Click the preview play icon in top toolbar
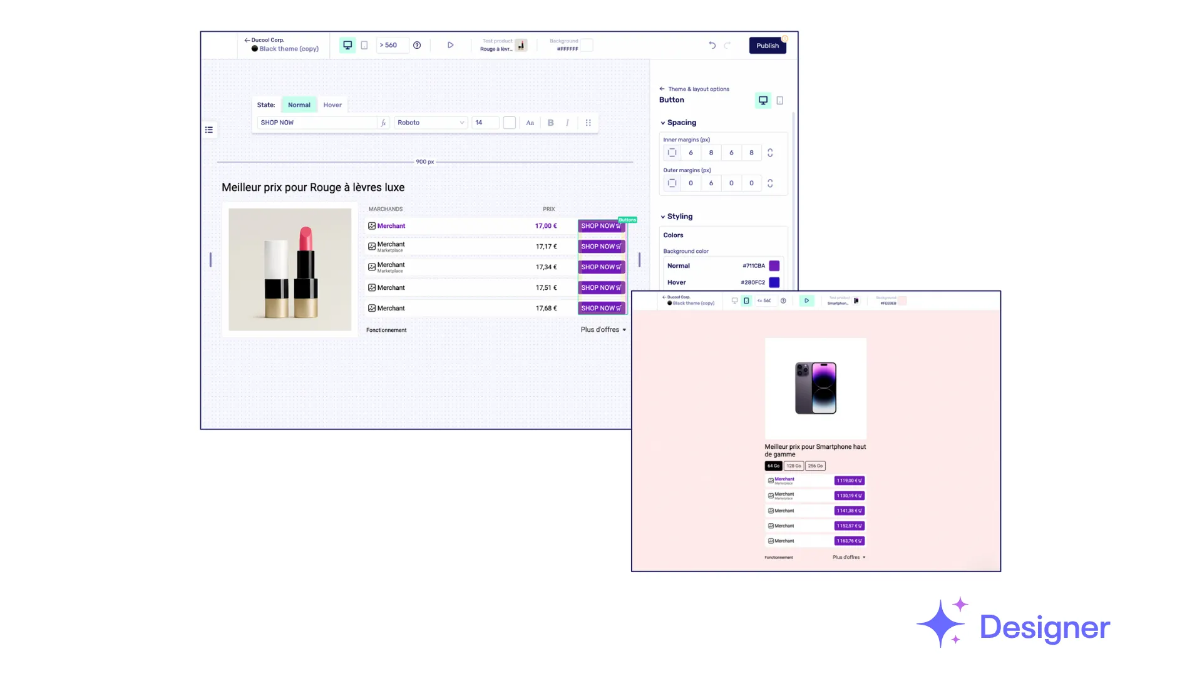This screenshot has width=1202, height=676. pos(450,45)
